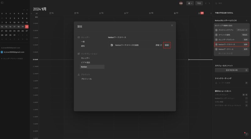The height and width of the screenshot is (139, 251).
Task: Click the quick meeting user search field
Action: [232, 83]
